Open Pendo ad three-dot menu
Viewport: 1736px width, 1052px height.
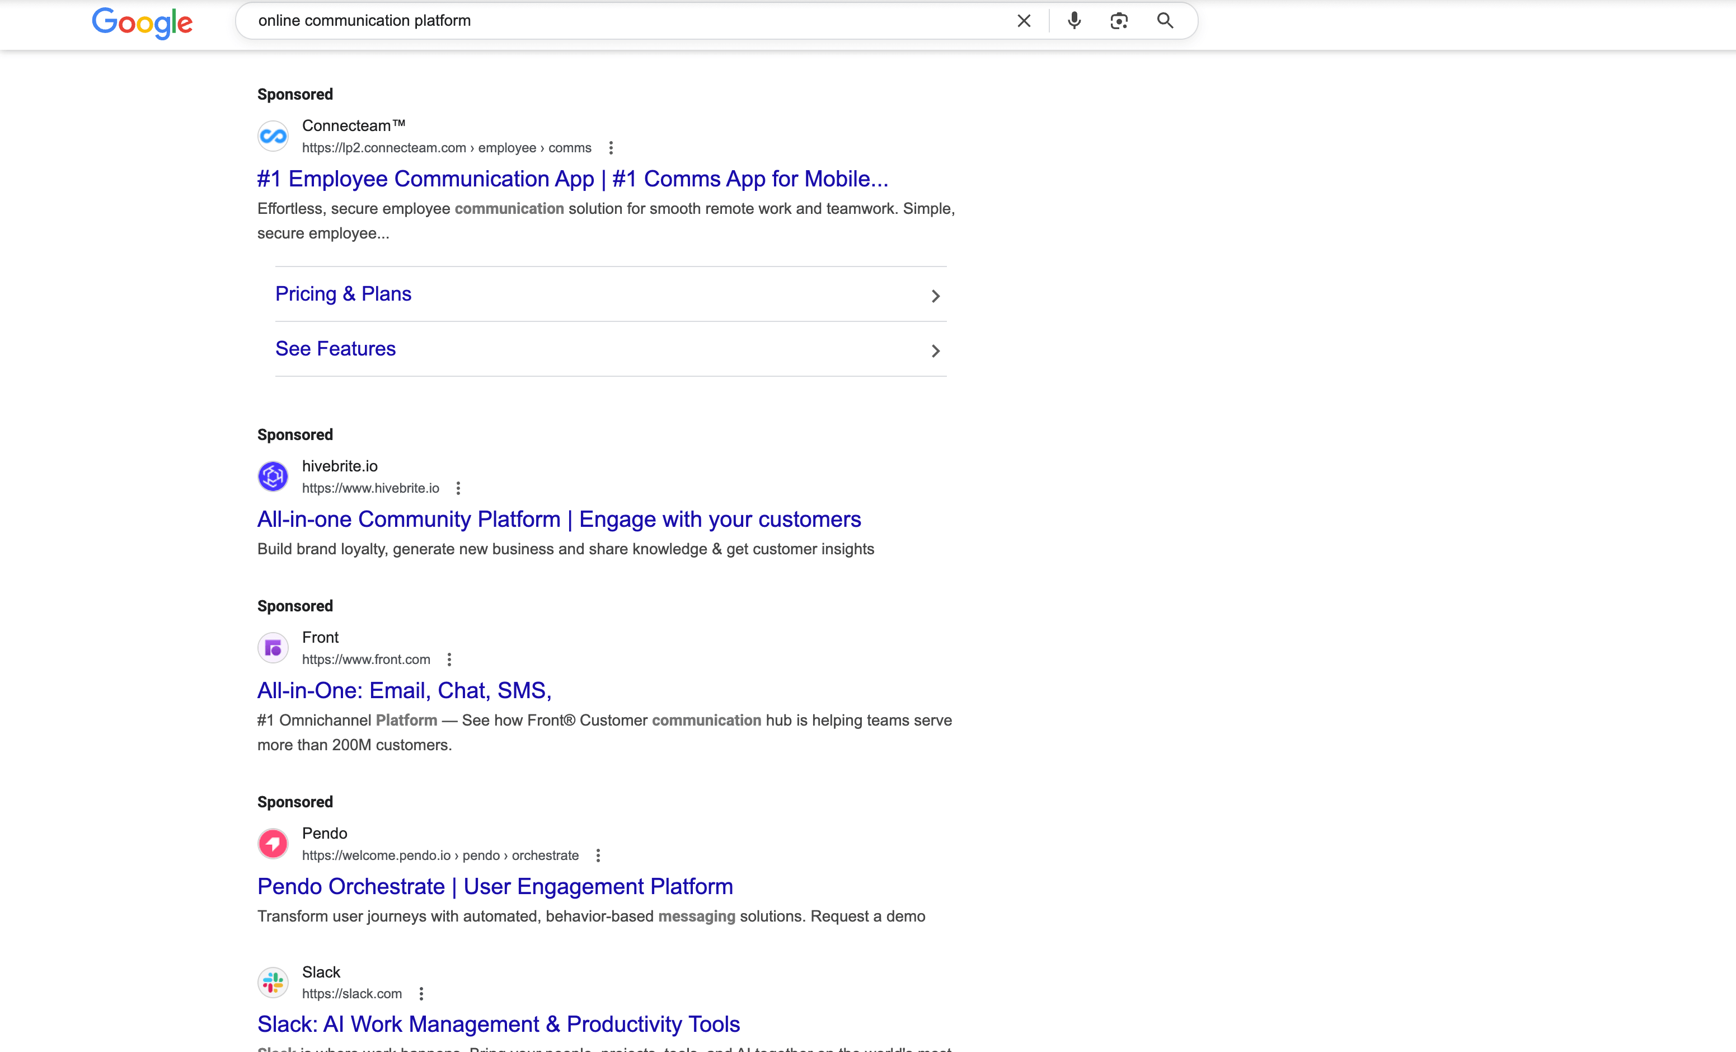tap(598, 855)
